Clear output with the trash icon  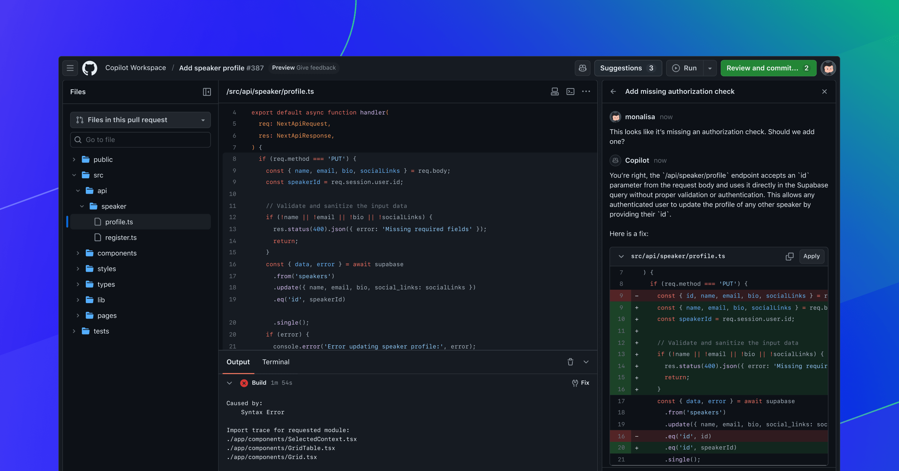pos(570,362)
